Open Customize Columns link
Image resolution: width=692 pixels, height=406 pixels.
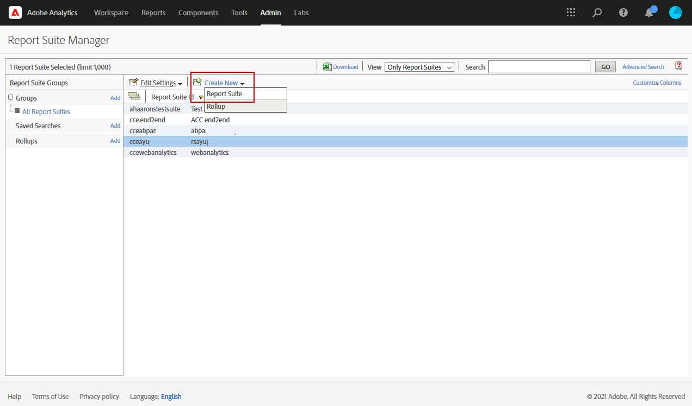[657, 83]
